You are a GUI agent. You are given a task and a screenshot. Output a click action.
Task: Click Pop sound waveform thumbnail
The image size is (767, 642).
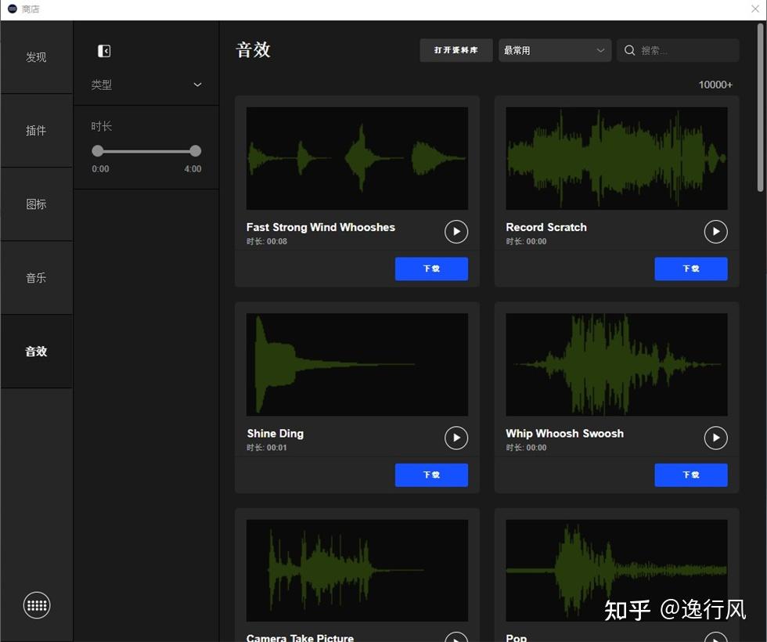click(617, 571)
